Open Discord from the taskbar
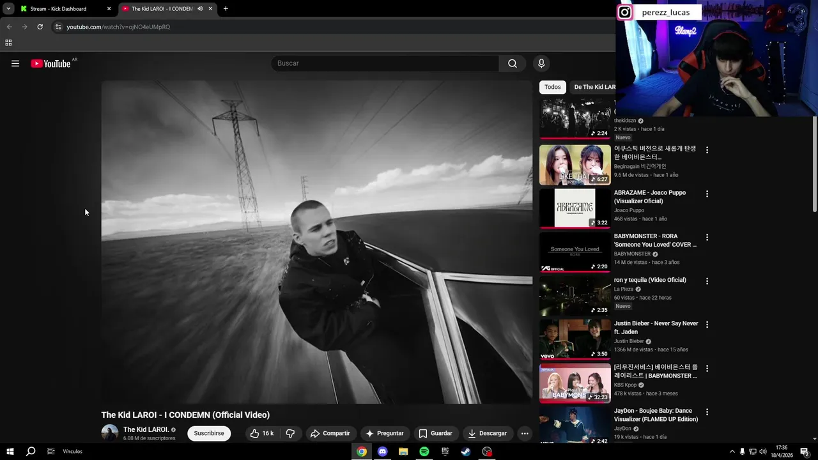This screenshot has width=818, height=460. point(382,452)
